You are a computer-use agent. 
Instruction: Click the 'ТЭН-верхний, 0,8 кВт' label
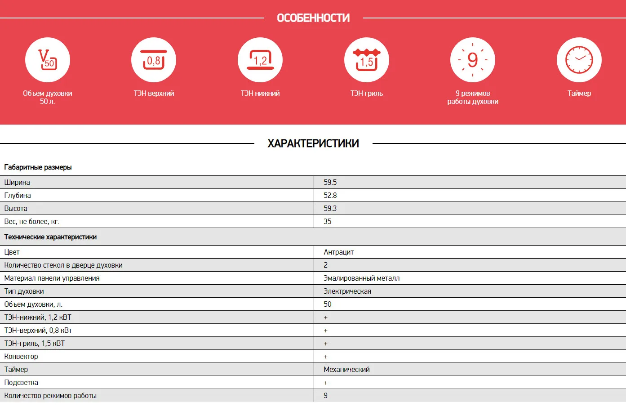click(x=38, y=330)
